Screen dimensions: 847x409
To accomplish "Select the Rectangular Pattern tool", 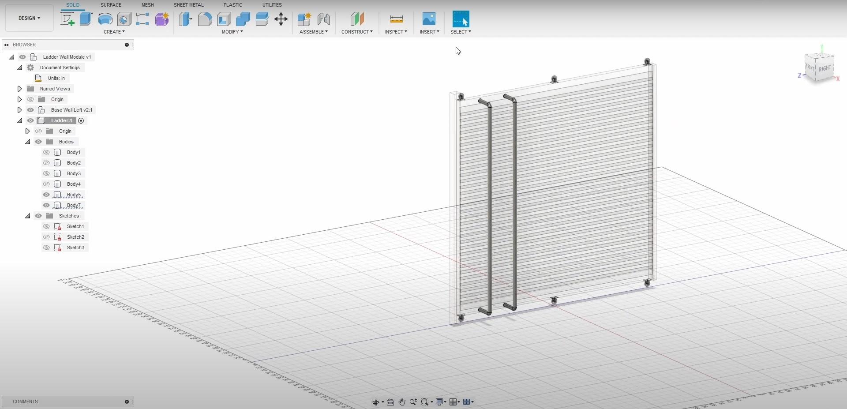I will point(142,19).
